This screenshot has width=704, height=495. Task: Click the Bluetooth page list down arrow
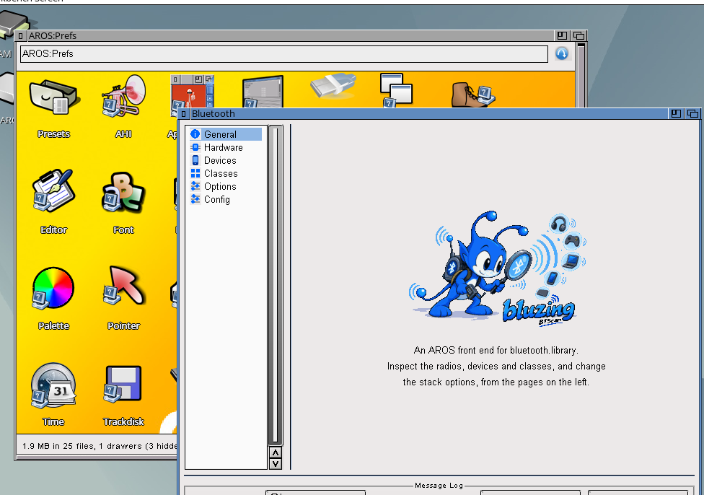(276, 463)
